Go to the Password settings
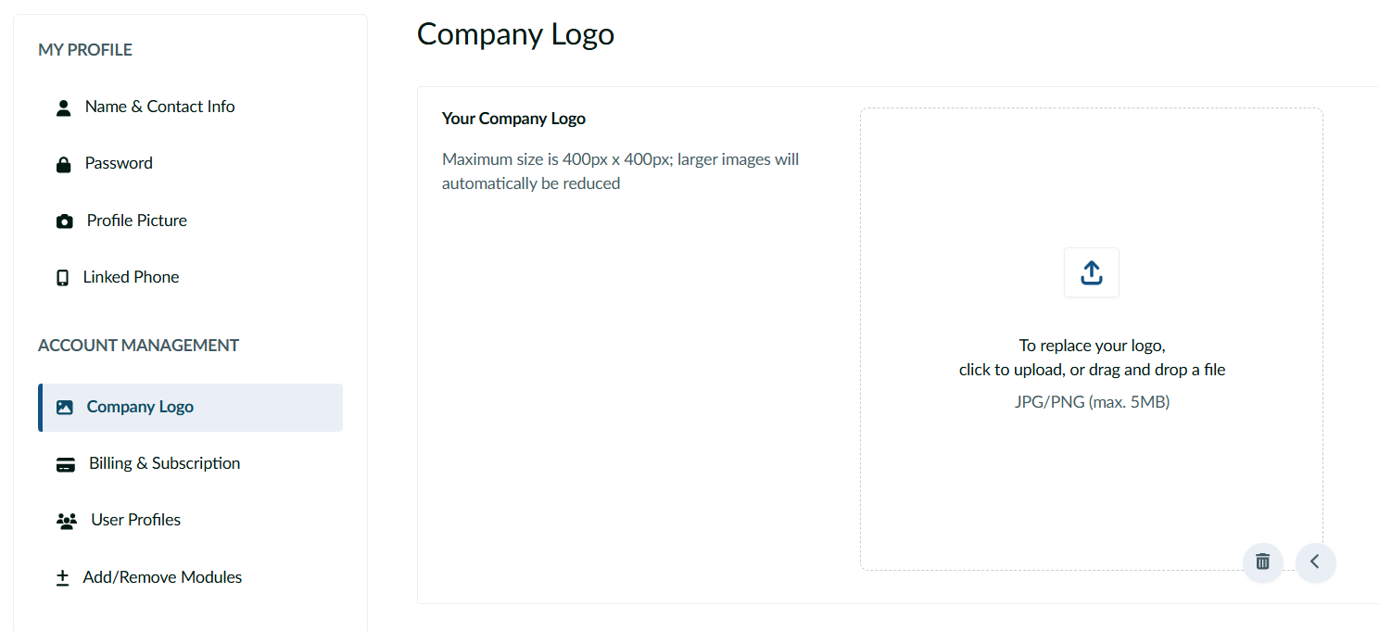Viewport: 1379px width, 631px height. 119,163
